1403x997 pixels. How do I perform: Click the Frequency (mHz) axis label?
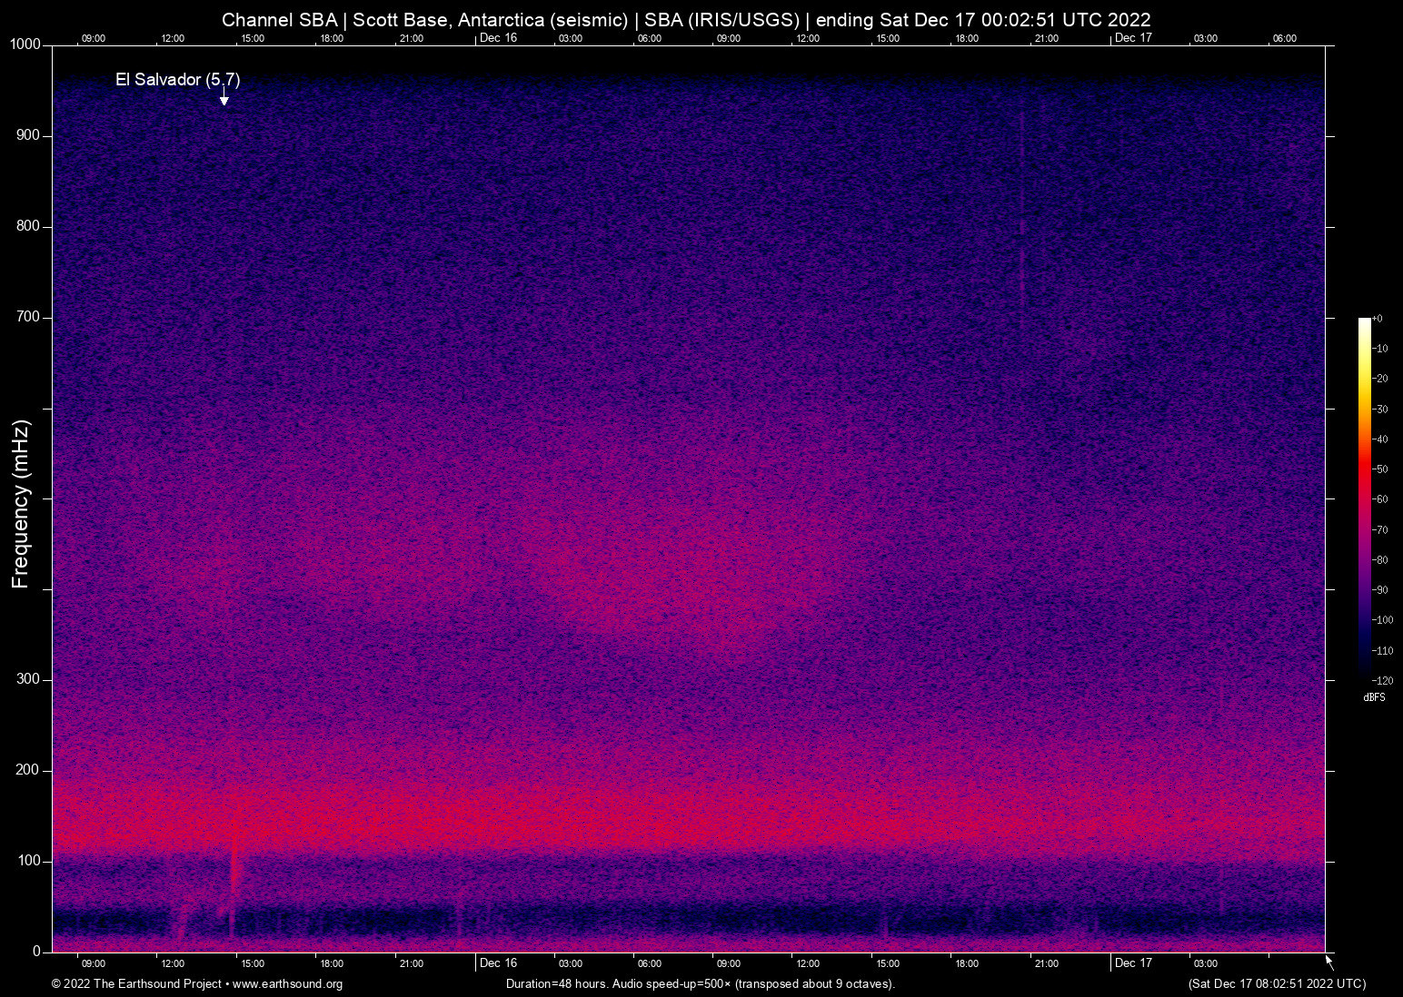point(21,504)
